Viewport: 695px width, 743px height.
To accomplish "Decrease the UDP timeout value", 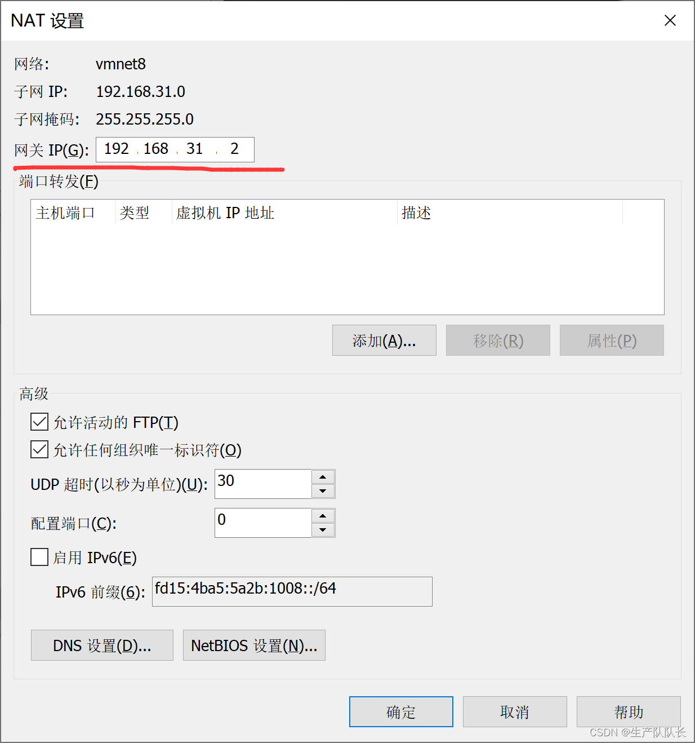I will pos(323,491).
